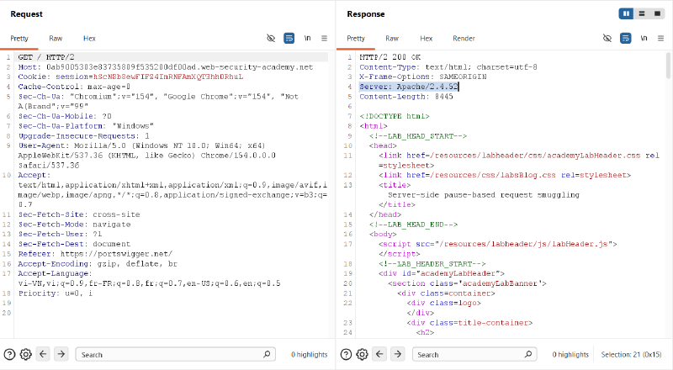Open Request panel hamburger options menu
The height and width of the screenshot is (370, 673).
point(324,38)
